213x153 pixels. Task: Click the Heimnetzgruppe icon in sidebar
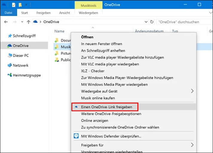(x=10, y=75)
